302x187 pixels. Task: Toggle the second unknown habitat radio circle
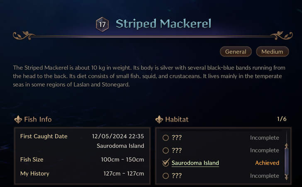[x=166, y=151]
